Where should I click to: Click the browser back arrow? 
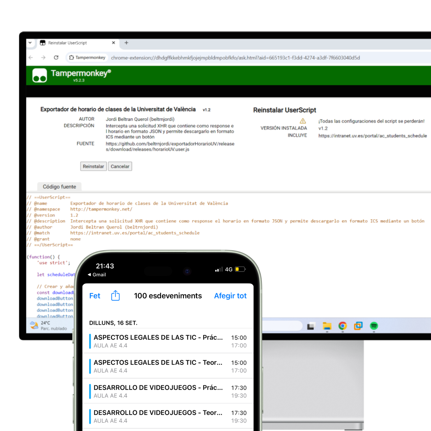(30, 57)
